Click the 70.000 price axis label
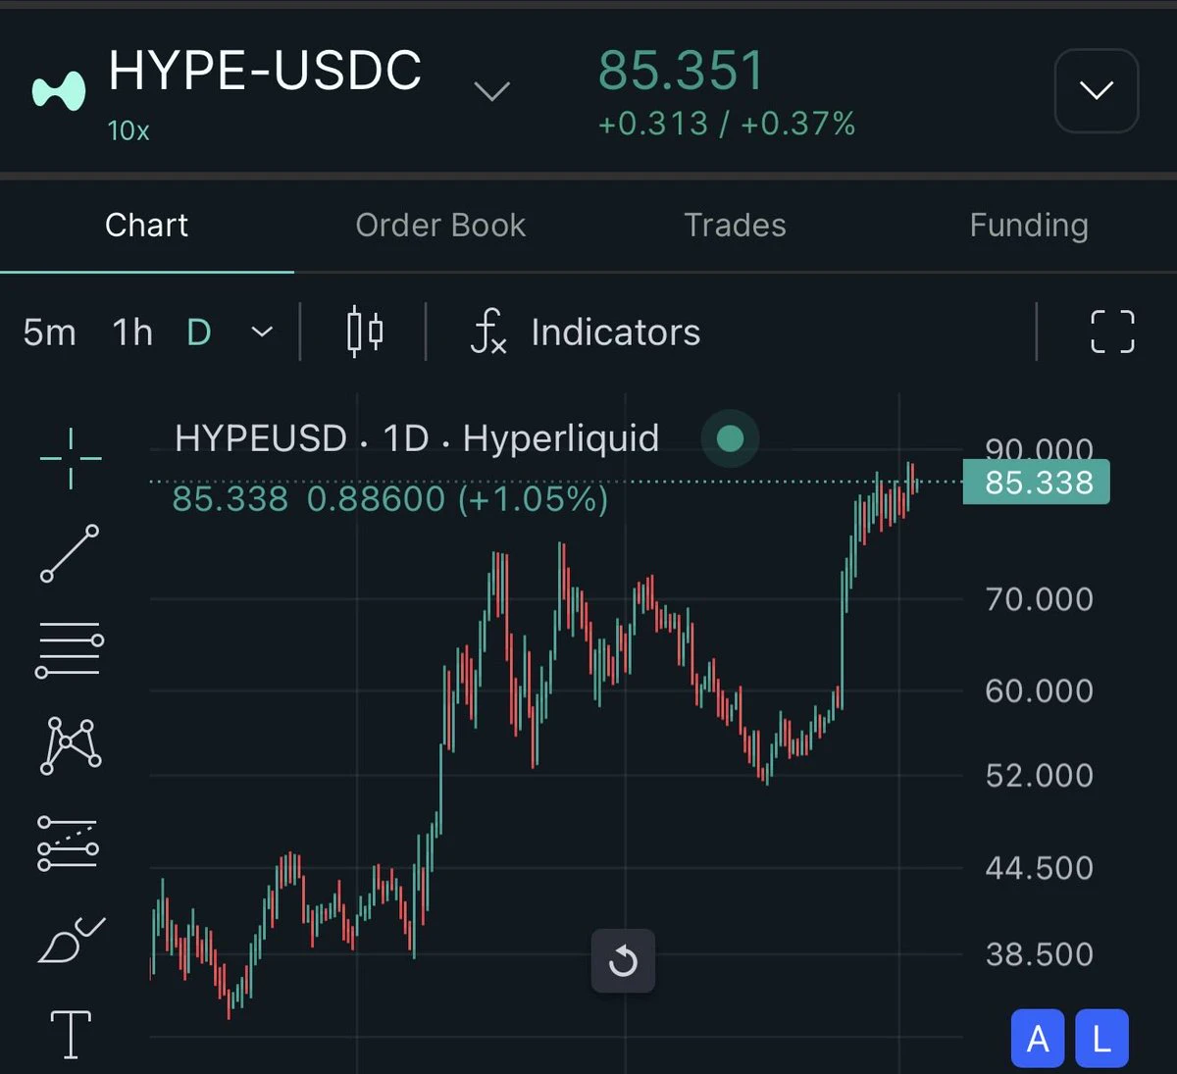The width and height of the screenshot is (1177, 1074). (x=1039, y=598)
